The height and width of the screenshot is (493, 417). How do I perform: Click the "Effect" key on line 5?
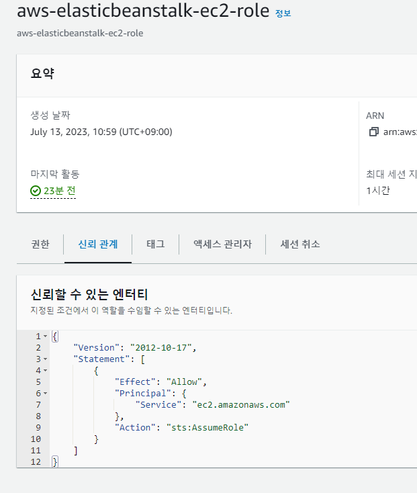(x=135, y=382)
